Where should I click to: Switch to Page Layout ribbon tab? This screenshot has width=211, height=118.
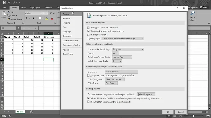(35, 8)
